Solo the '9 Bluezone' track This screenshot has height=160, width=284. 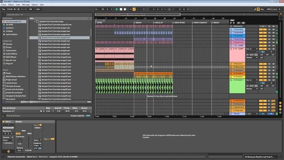coord(269,64)
